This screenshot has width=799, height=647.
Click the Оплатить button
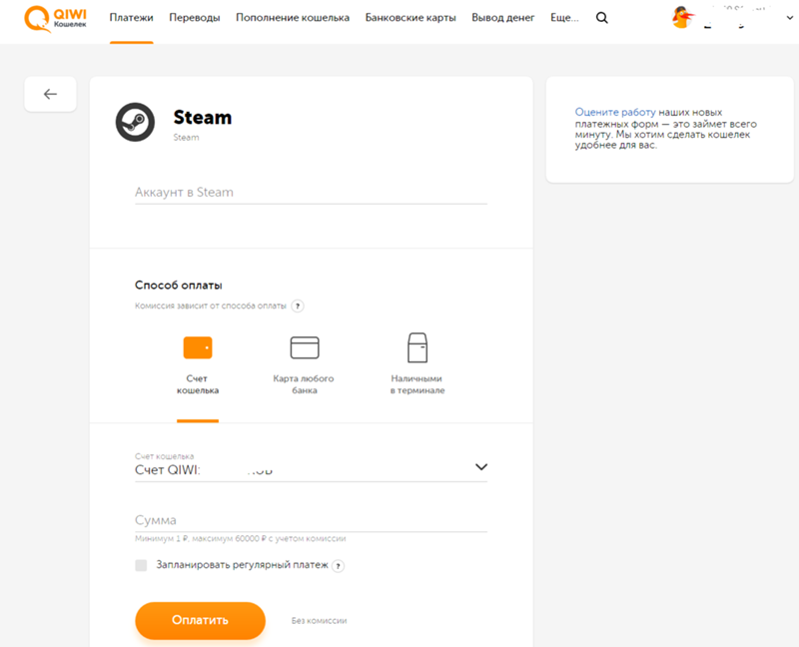click(x=201, y=620)
